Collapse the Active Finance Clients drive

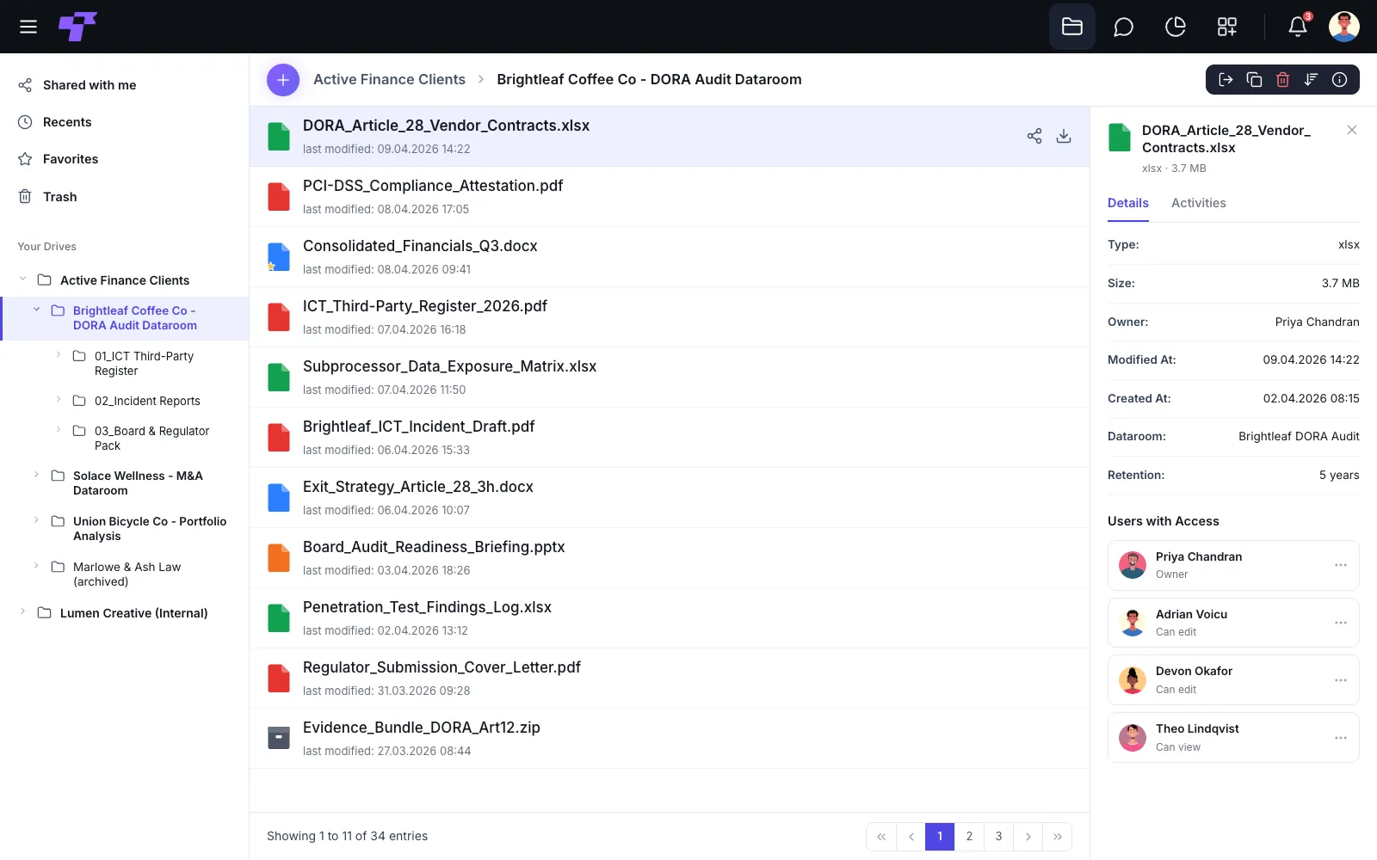[x=22, y=279]
